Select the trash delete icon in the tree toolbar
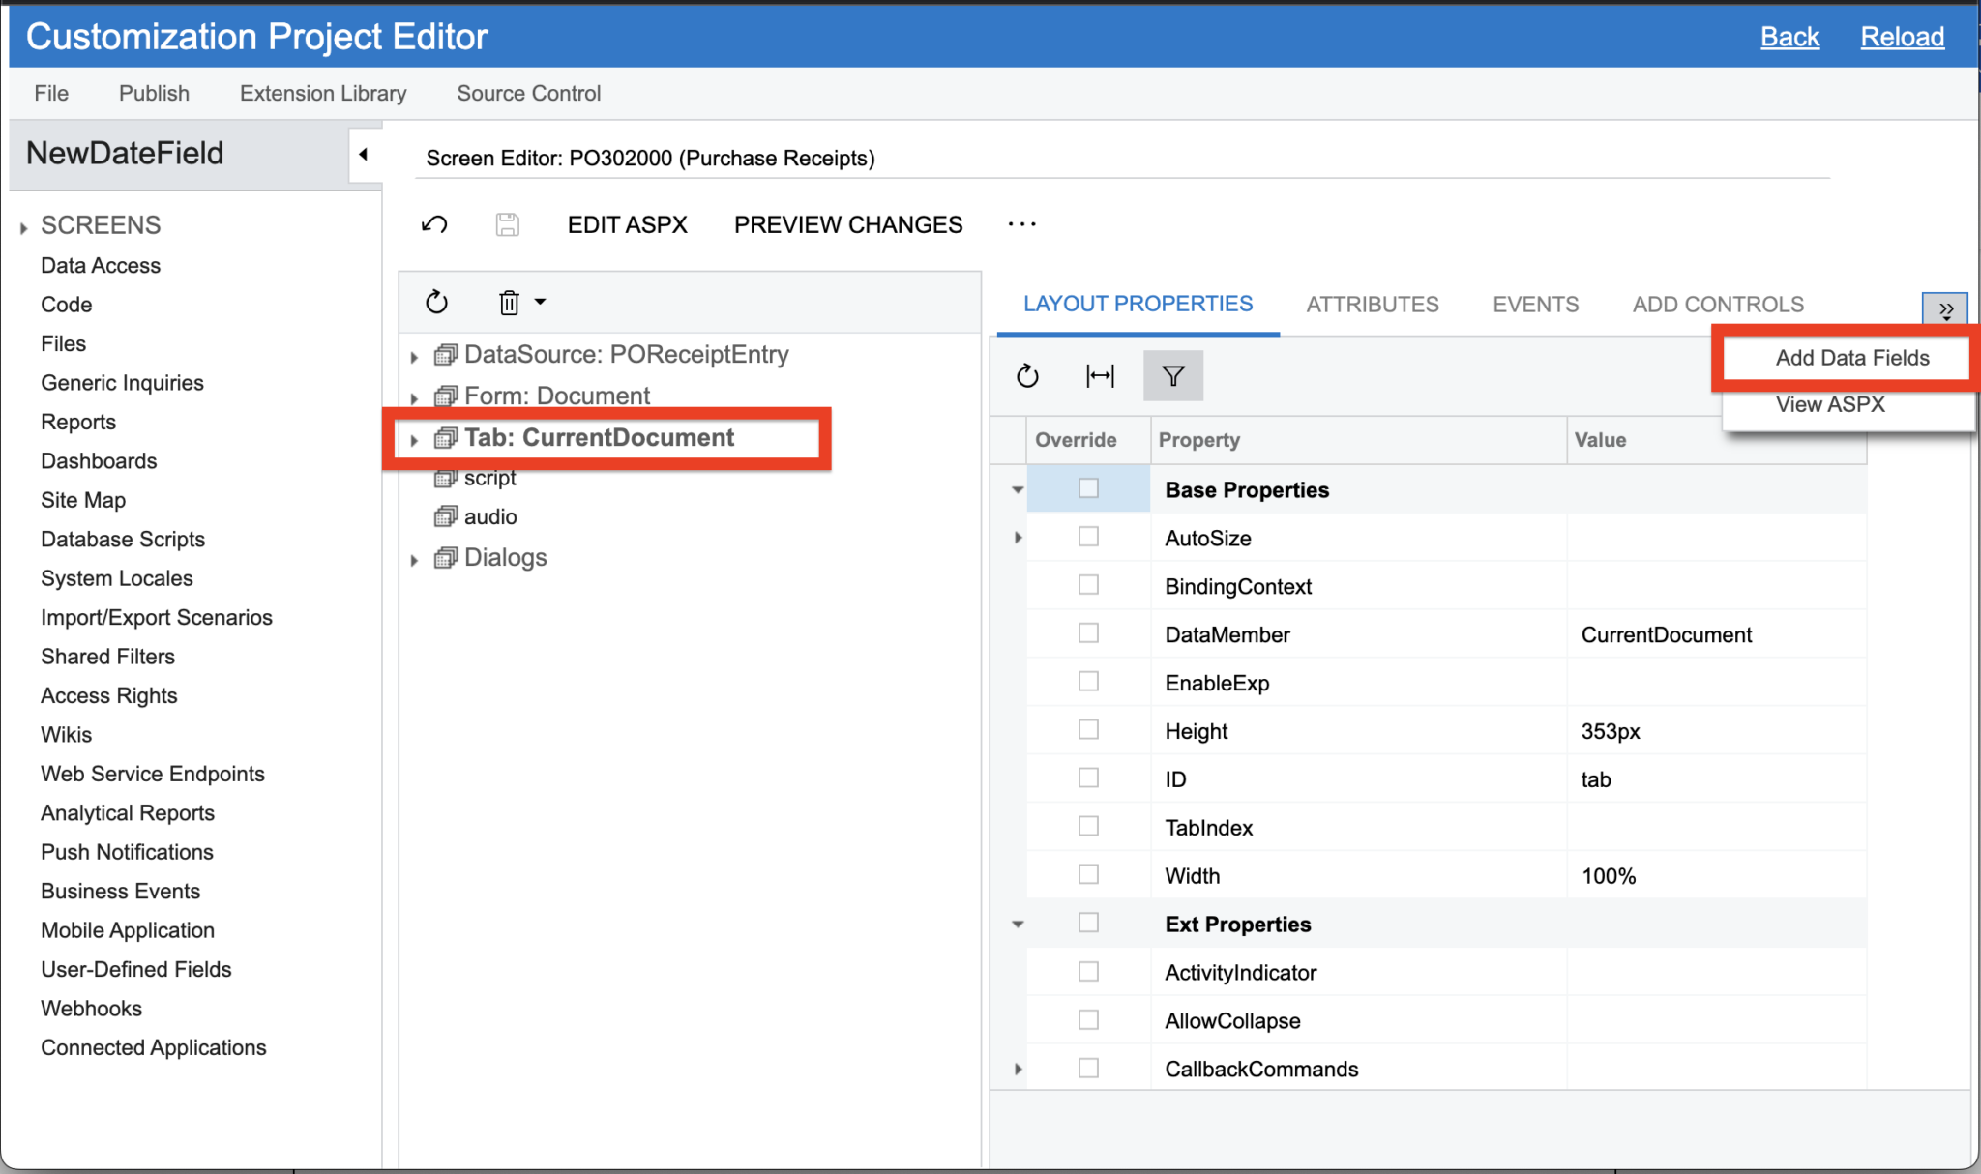Viewport: 1981px width, 1174px height. 510,302
